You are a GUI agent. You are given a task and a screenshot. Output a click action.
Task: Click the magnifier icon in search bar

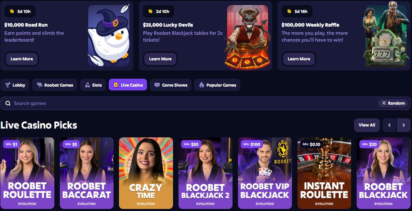click(x=8, y=103)
